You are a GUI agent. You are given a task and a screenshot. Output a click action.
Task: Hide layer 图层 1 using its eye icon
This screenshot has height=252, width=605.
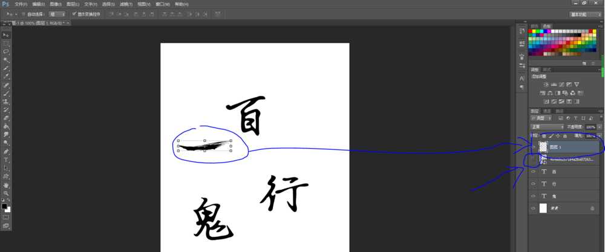[533, 147]
